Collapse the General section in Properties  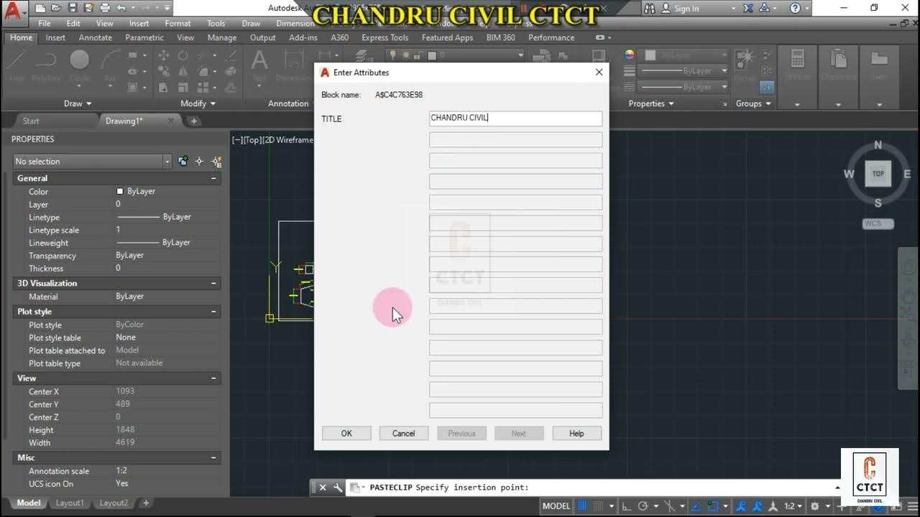pyautogui.click(x=213, y=178)
